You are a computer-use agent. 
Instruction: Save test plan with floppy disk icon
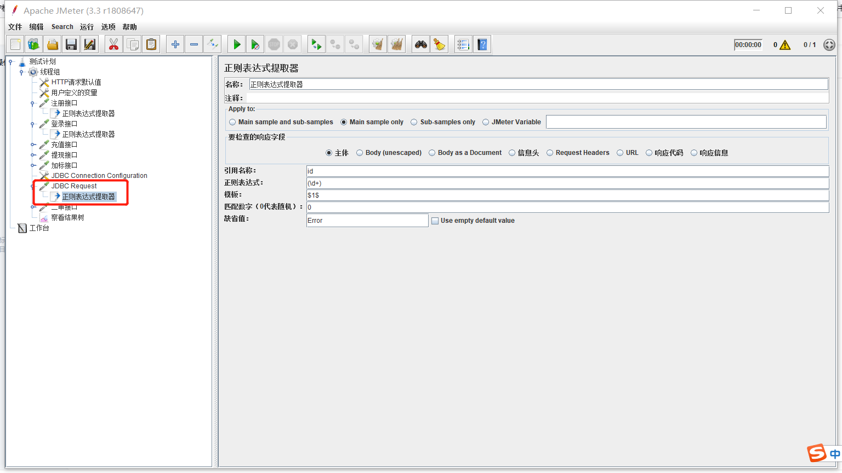[71, 44]
